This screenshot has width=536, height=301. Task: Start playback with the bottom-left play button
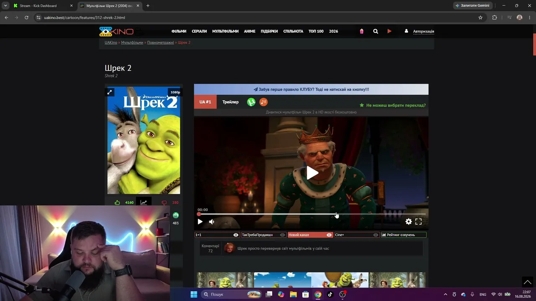200,222
